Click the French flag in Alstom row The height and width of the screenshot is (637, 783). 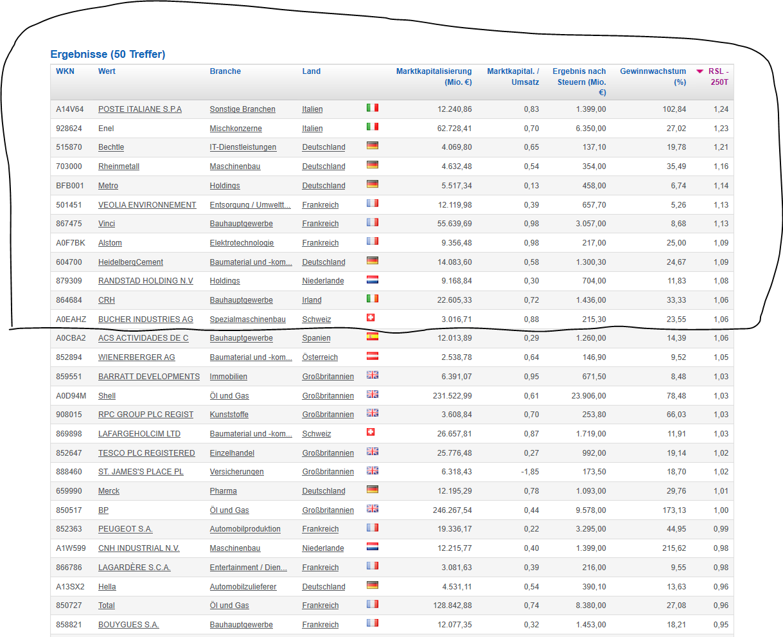click(373, 242)
